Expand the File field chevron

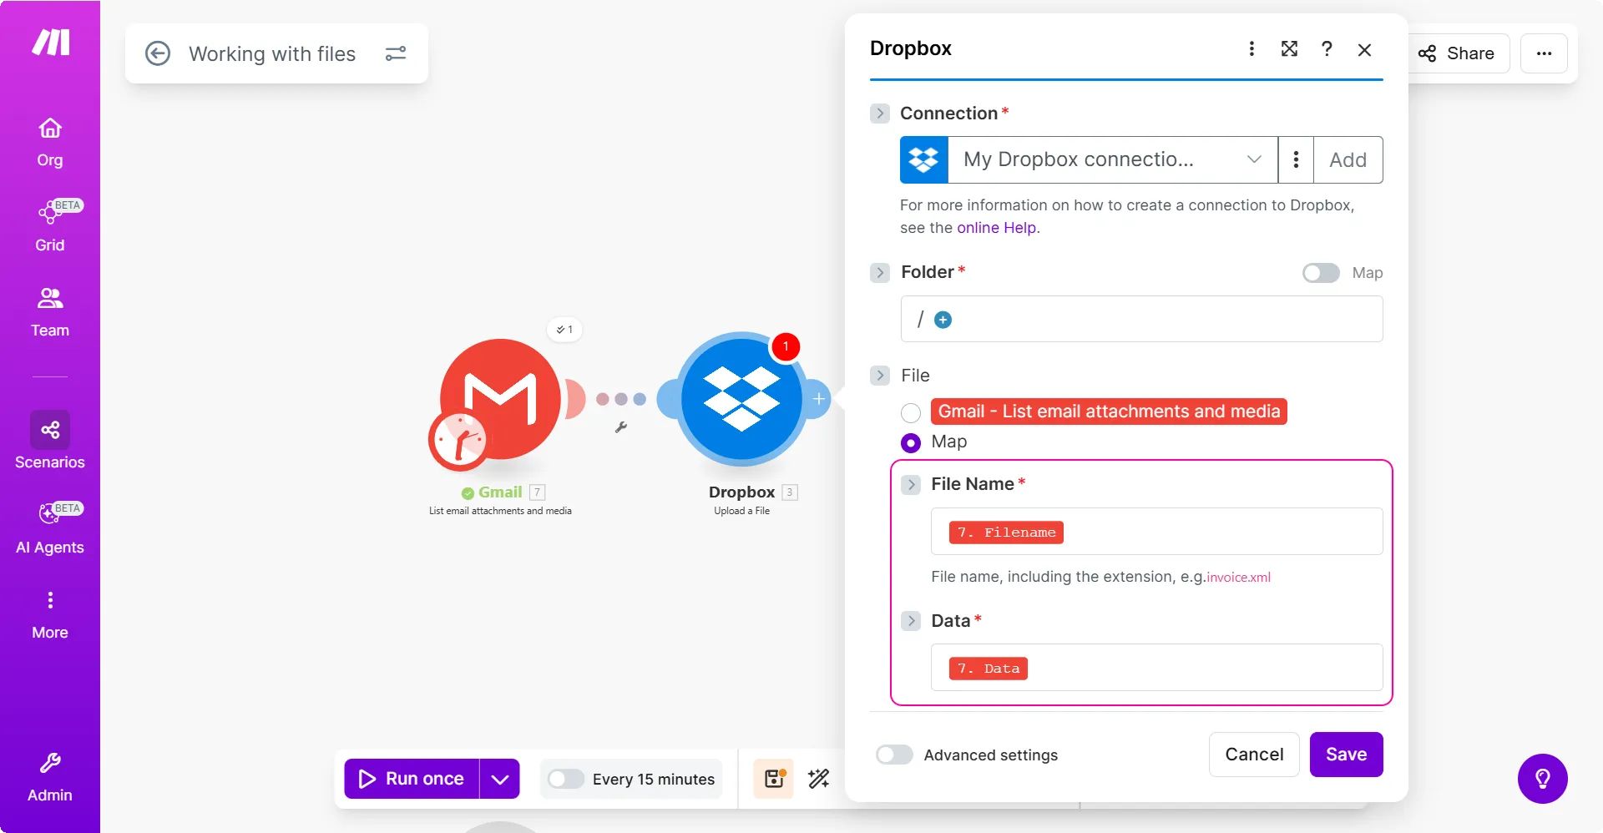pos(880,376)
